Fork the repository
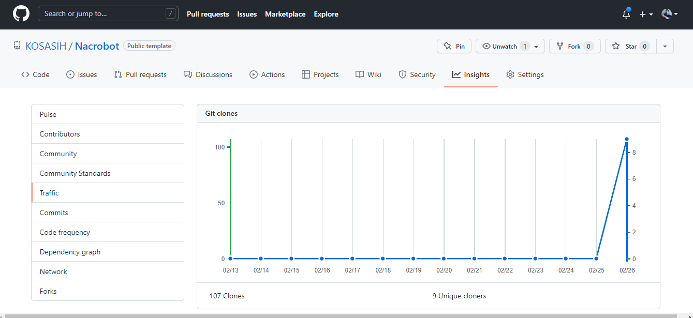This screenshot has width=693, height=318. tap(574, 46)
